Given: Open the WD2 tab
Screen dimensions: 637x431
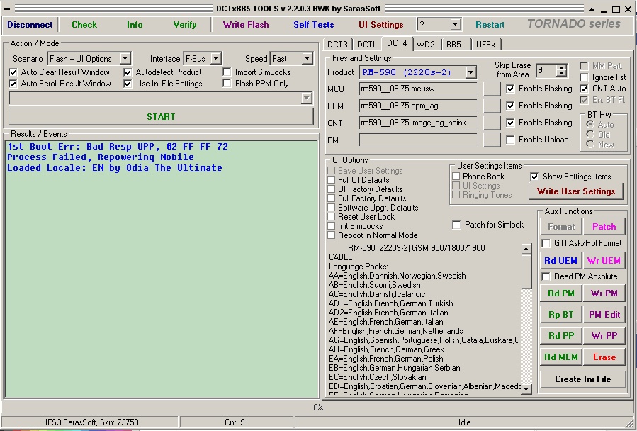Looking at the screenshot, I should coord(426,45).
